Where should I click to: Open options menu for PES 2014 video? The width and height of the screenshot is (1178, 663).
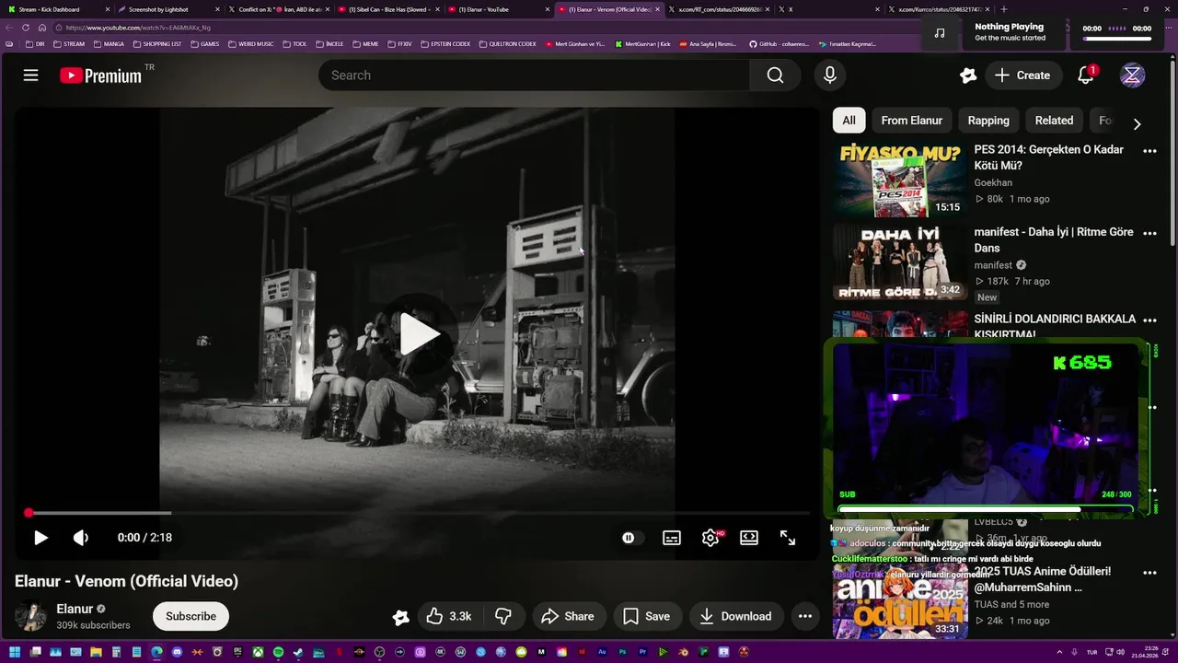point(1149,151)
